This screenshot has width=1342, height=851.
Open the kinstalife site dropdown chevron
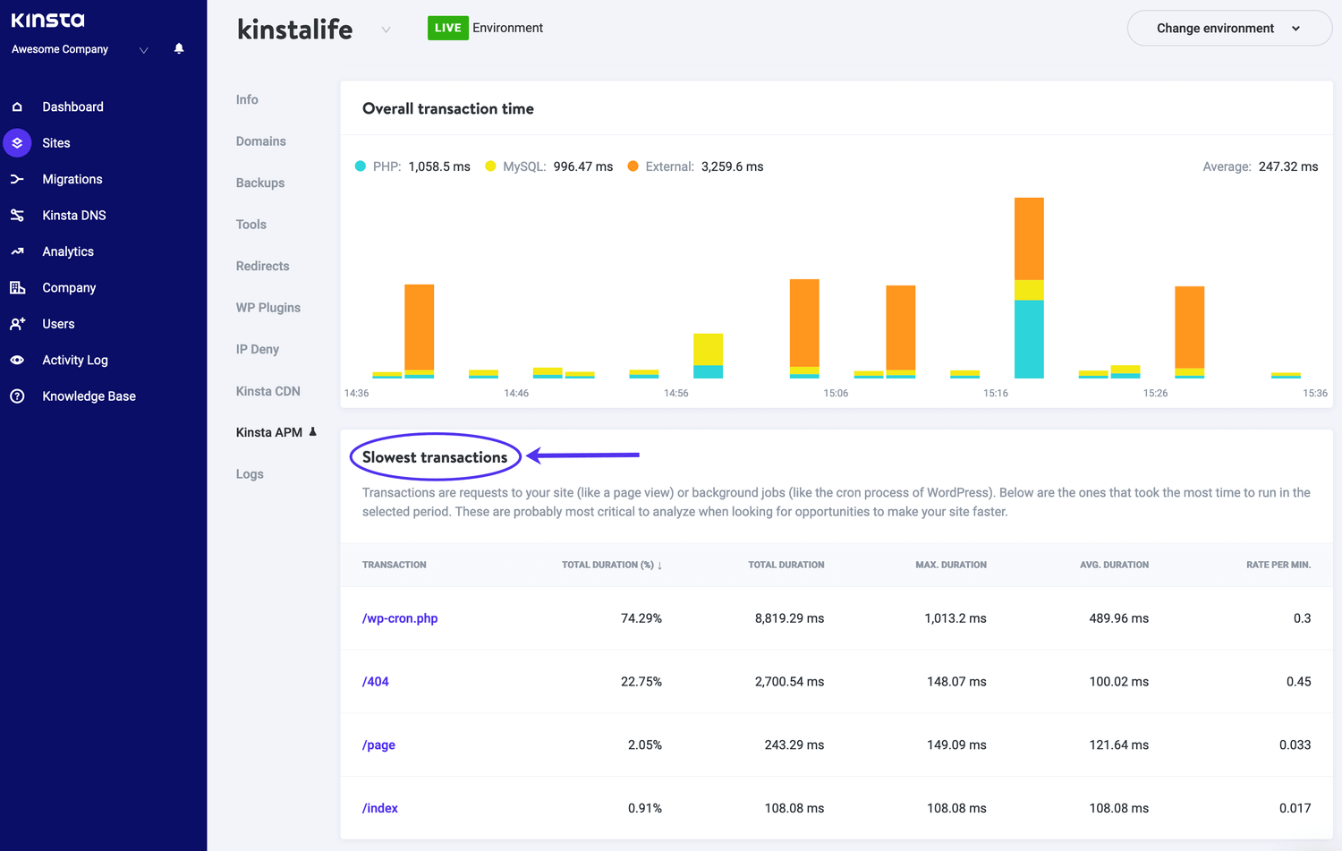coord(386,30)
